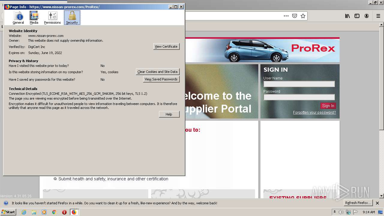Open the Permissions tab

52,18
